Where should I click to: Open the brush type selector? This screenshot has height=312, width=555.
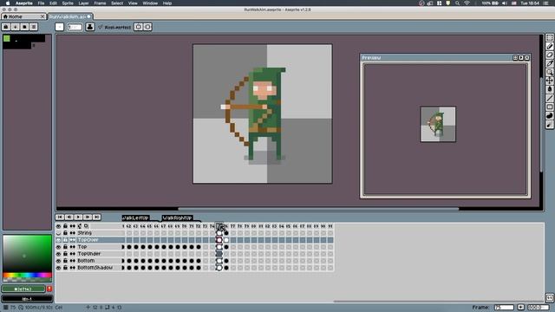(60, 27)
